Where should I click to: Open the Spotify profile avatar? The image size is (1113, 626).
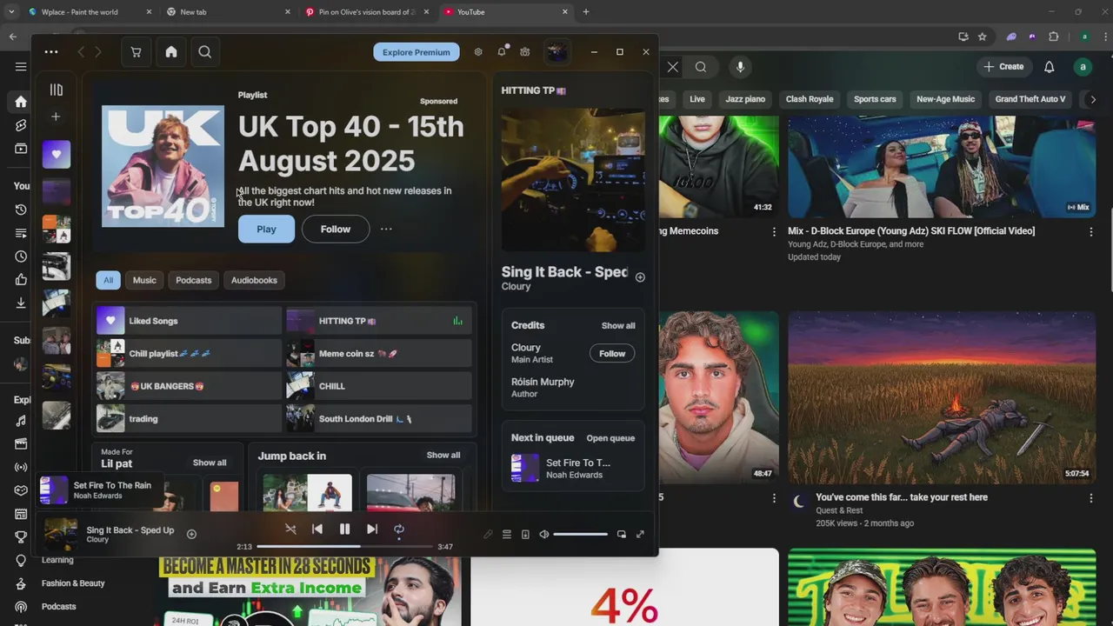[x=556, y=52]
